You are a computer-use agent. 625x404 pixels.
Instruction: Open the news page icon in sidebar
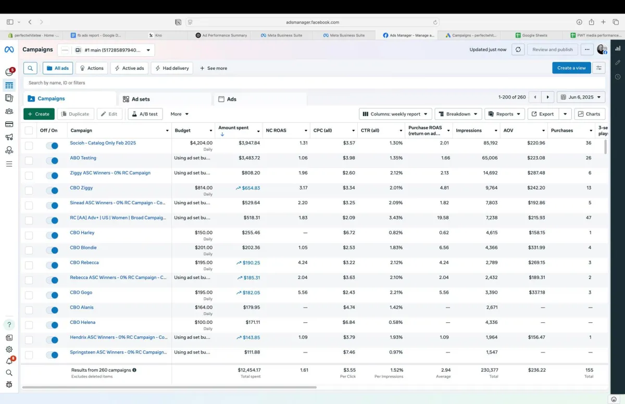coord(9,337)
